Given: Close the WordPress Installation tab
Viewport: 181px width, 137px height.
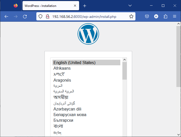Looking at the screenshot, I should [x=75, y=6].
